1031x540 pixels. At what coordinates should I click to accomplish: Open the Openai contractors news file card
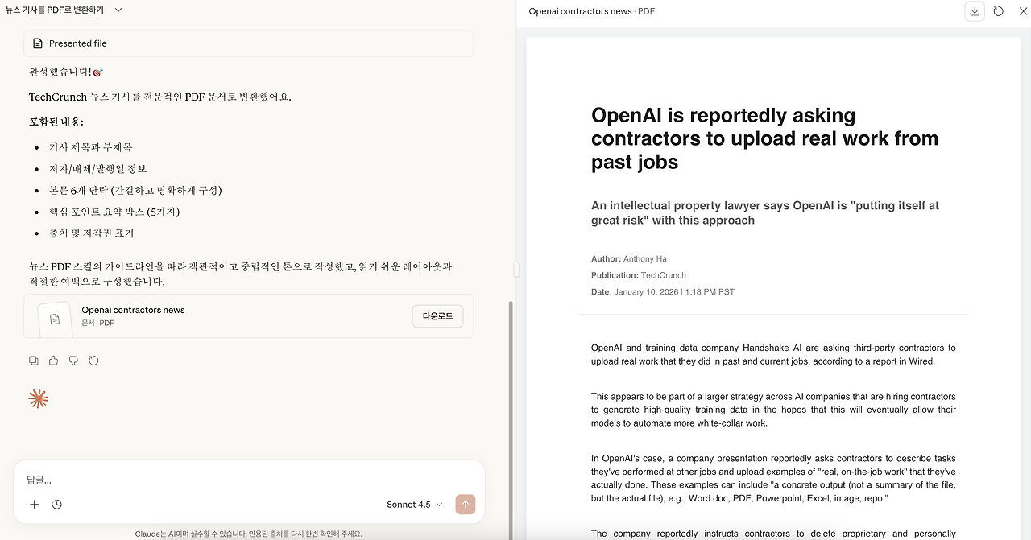coord(248,316)
